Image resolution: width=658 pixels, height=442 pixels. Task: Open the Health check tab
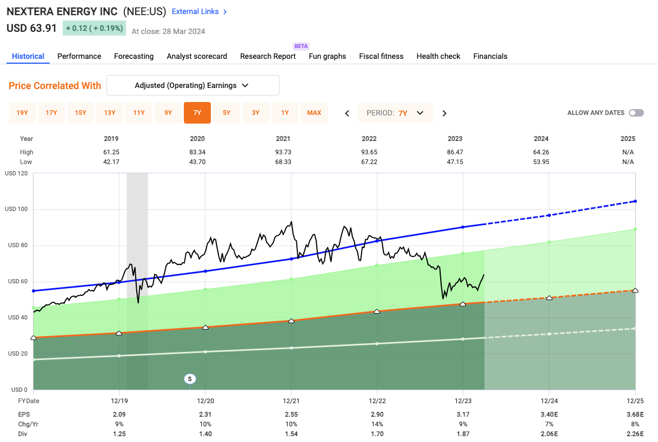[438, 56]
